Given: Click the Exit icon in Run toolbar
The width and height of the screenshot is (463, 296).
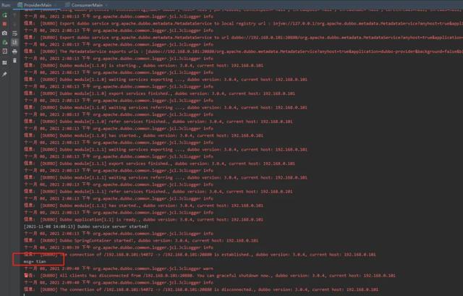Looking at the screenshot, I should [x=5, y=51].
